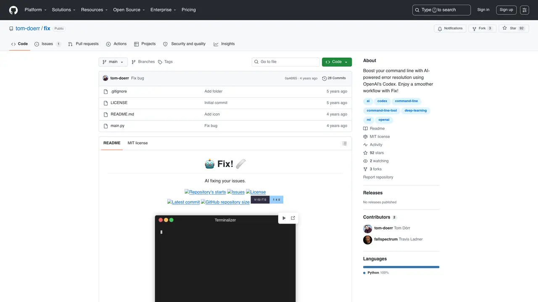Image resolution: width=538 pixels, height=302 pixels.
Task: Open the Readme link in About
Action: (x=374, y=129)
